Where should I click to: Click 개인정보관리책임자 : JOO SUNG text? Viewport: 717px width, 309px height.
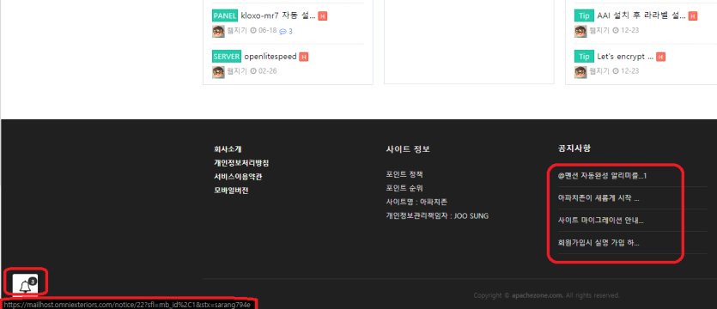(x=437, y=215)
